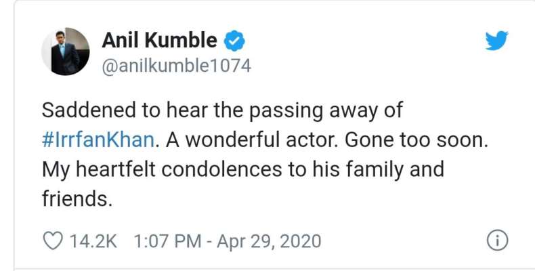Open Anil Kumble's profile picture
The width and height of the screenshot is (535, 271).
click(x=66, y=51)
